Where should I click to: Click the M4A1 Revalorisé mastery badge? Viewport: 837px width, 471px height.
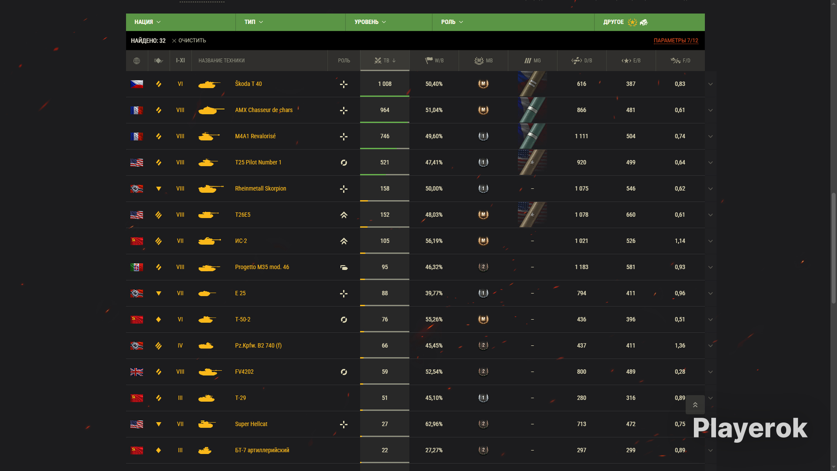pos(483,136)
